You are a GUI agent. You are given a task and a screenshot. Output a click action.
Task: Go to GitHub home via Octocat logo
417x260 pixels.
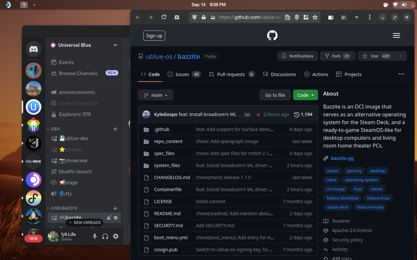[272, 35]
